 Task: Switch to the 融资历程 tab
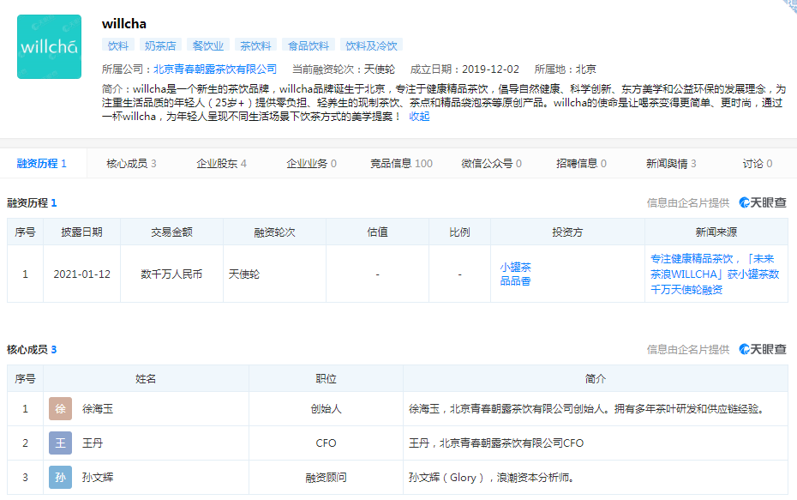[x=42, y=163]
